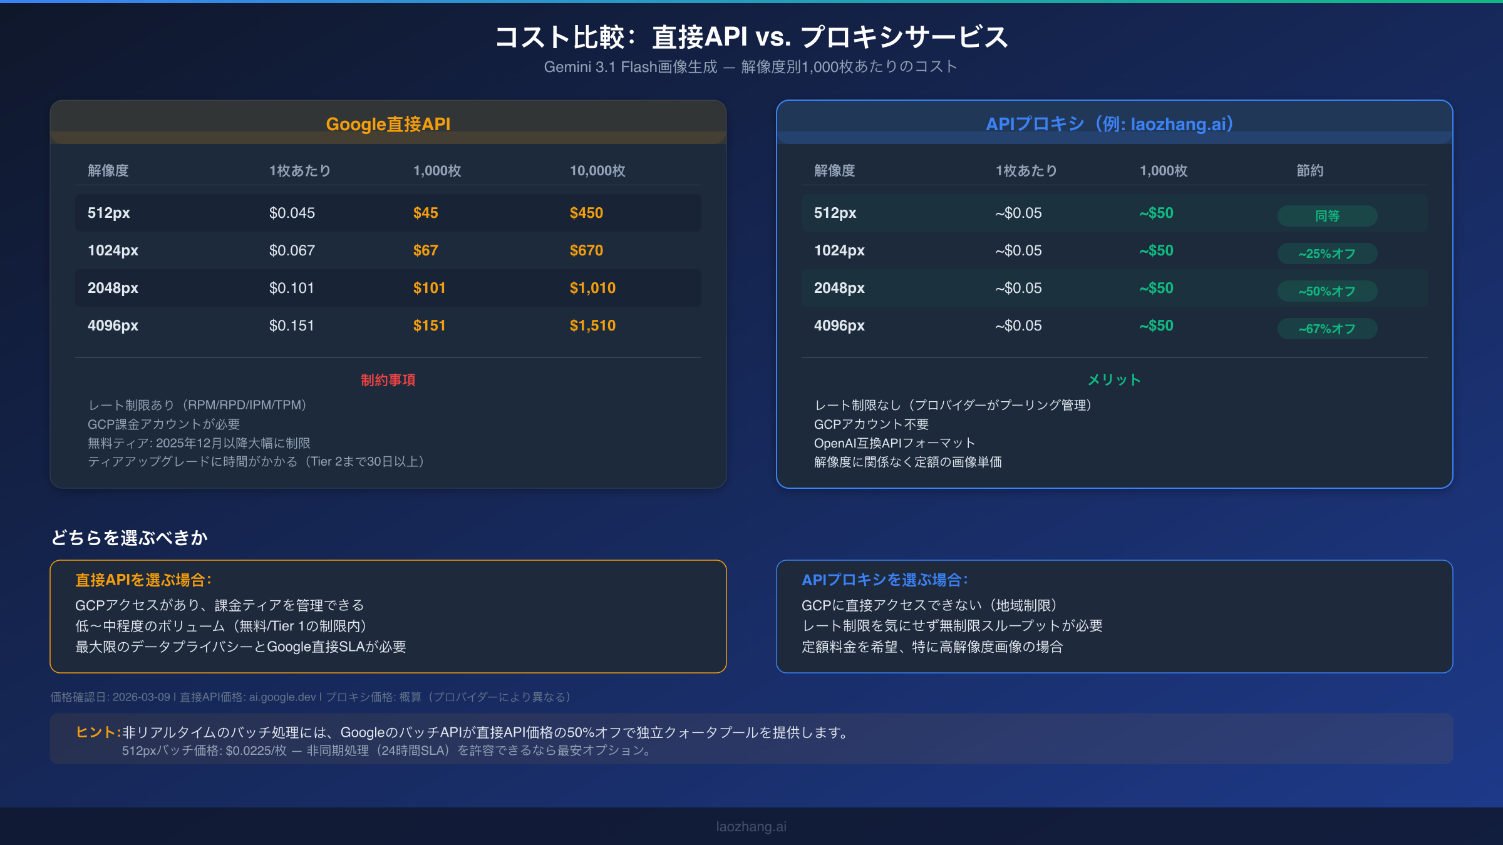Click the 制約事項 heading
Viewport: 1503px width, 845px height.
(x=388, y=380)
